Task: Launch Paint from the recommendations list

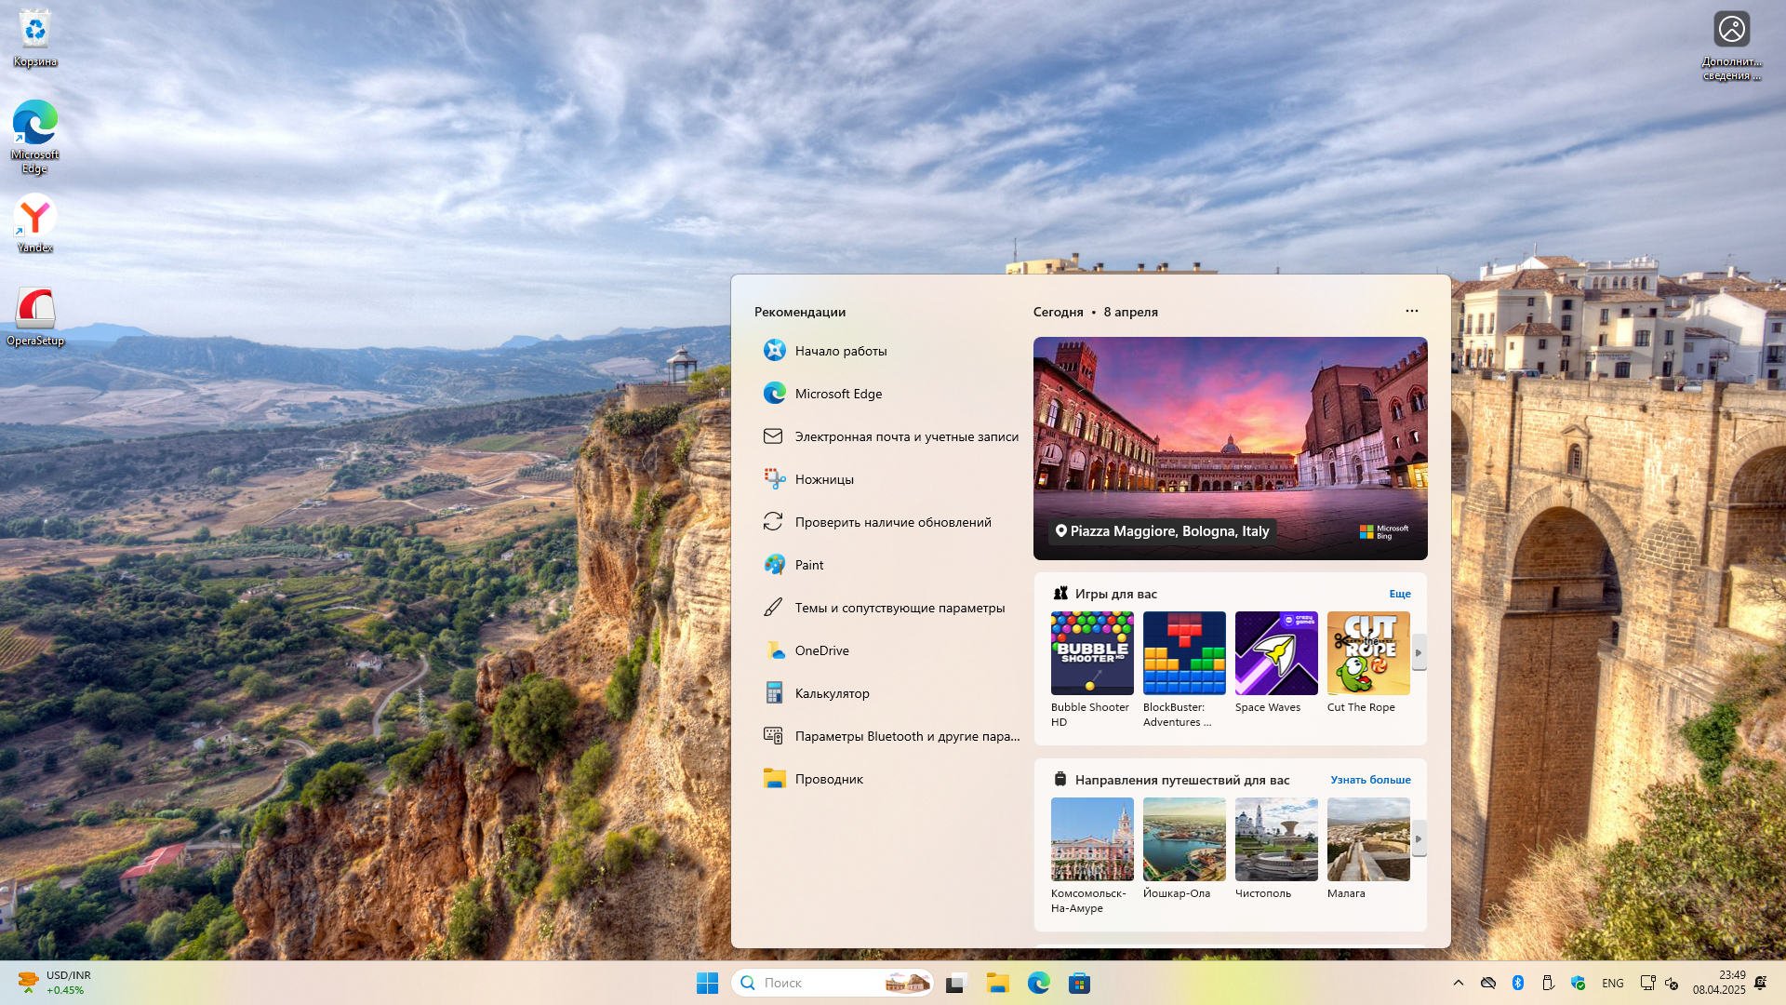Action: [x=808, y=565]
